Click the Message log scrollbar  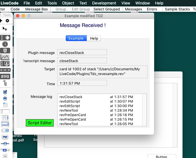[144, 110]
